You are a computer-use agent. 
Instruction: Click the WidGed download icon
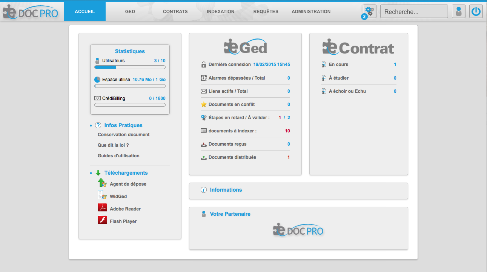[102, 195]
